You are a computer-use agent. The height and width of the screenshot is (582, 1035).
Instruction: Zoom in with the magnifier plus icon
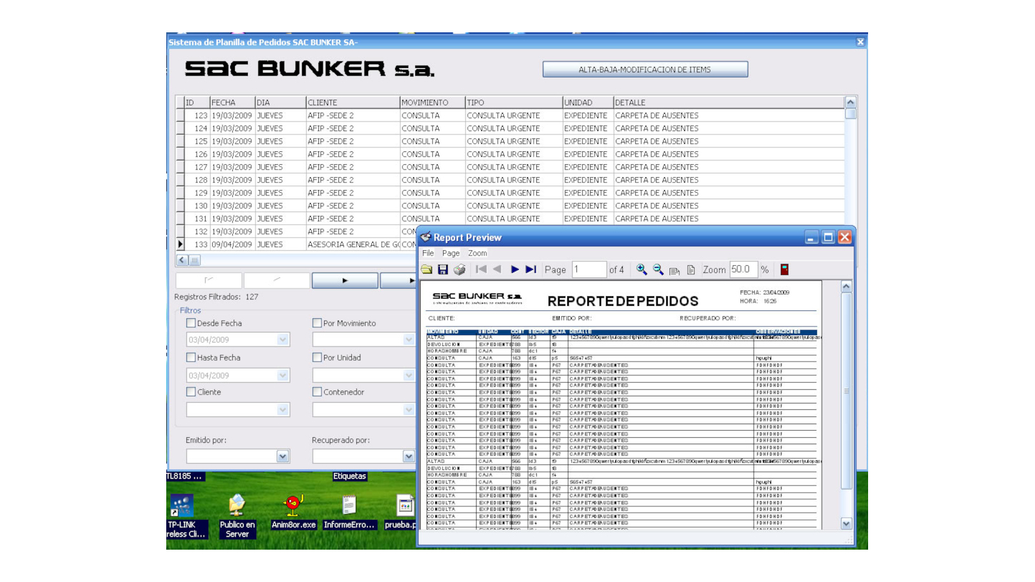tap(642, 270)
